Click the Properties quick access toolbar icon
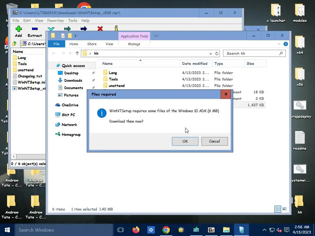 (63, 36)
